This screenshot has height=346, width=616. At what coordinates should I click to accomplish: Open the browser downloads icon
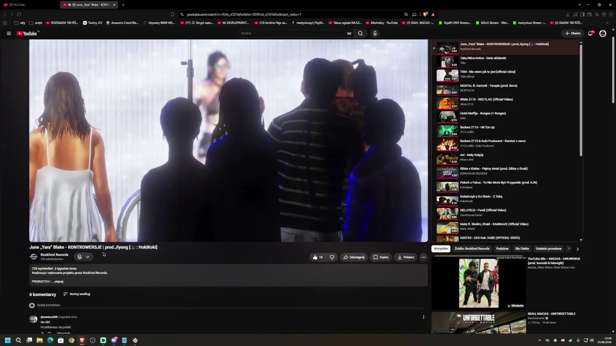click(568, 14)
